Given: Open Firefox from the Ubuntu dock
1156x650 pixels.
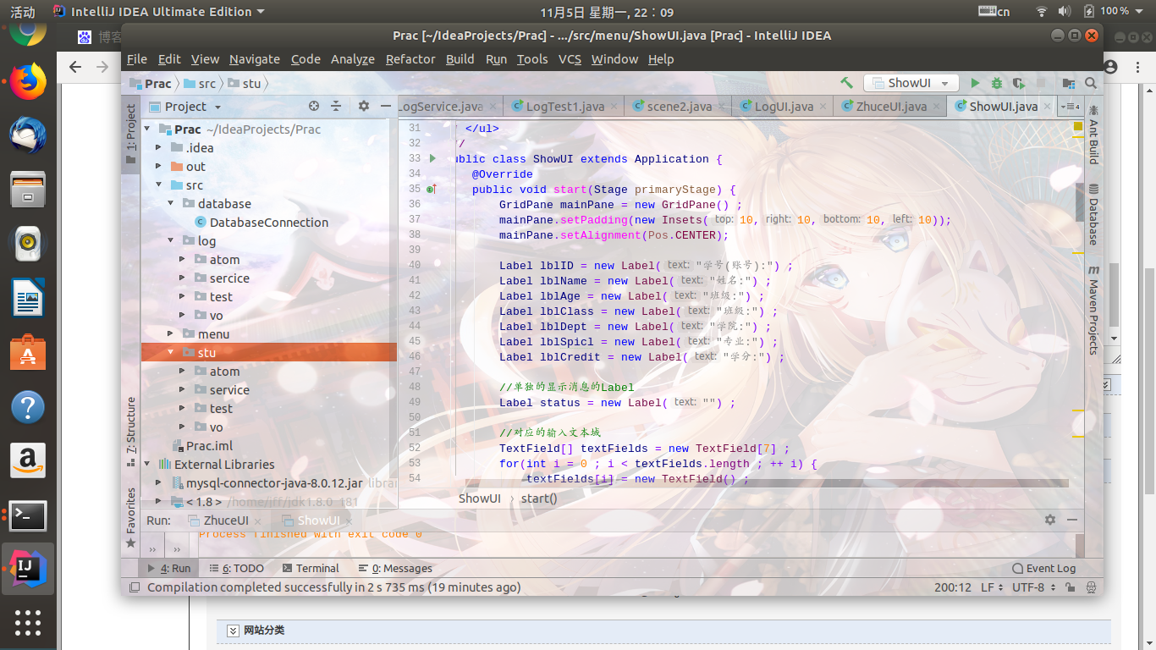Looking at the screenshot, I should pyautogui.click(x=28, y=82).
